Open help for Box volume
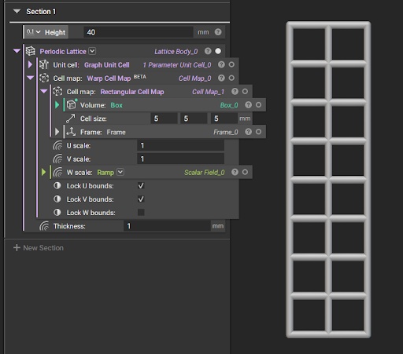 point(248,104)
